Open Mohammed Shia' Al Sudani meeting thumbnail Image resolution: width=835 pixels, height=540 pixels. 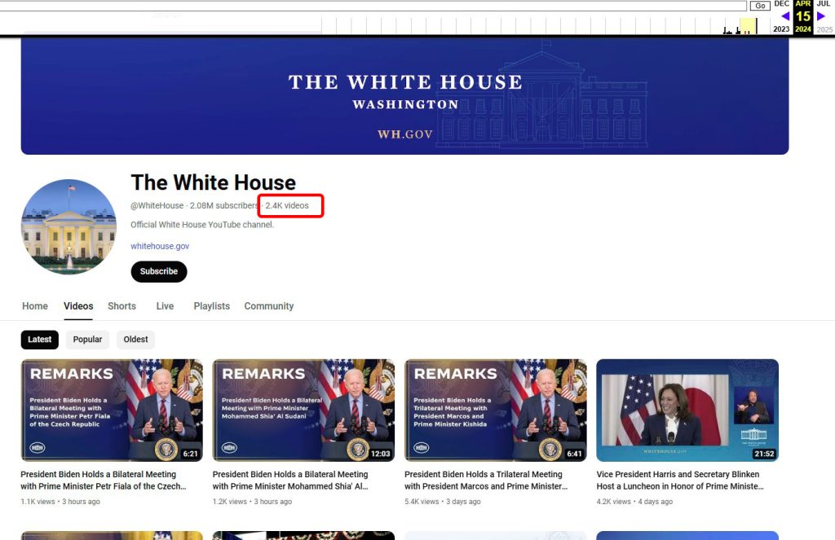(x=303, y=410)
